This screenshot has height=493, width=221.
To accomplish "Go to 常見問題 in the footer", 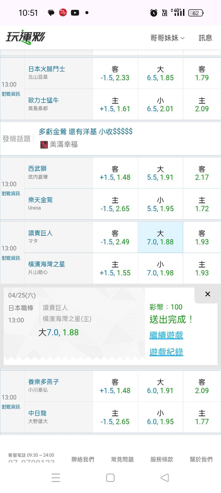I will point(122,459).
